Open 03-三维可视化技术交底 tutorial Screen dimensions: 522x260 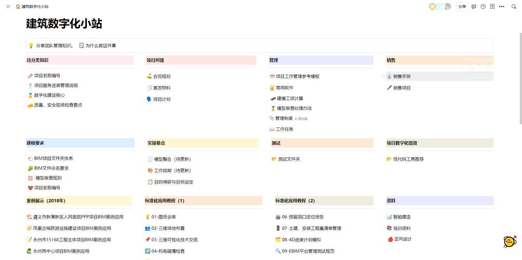pos(171,240)
